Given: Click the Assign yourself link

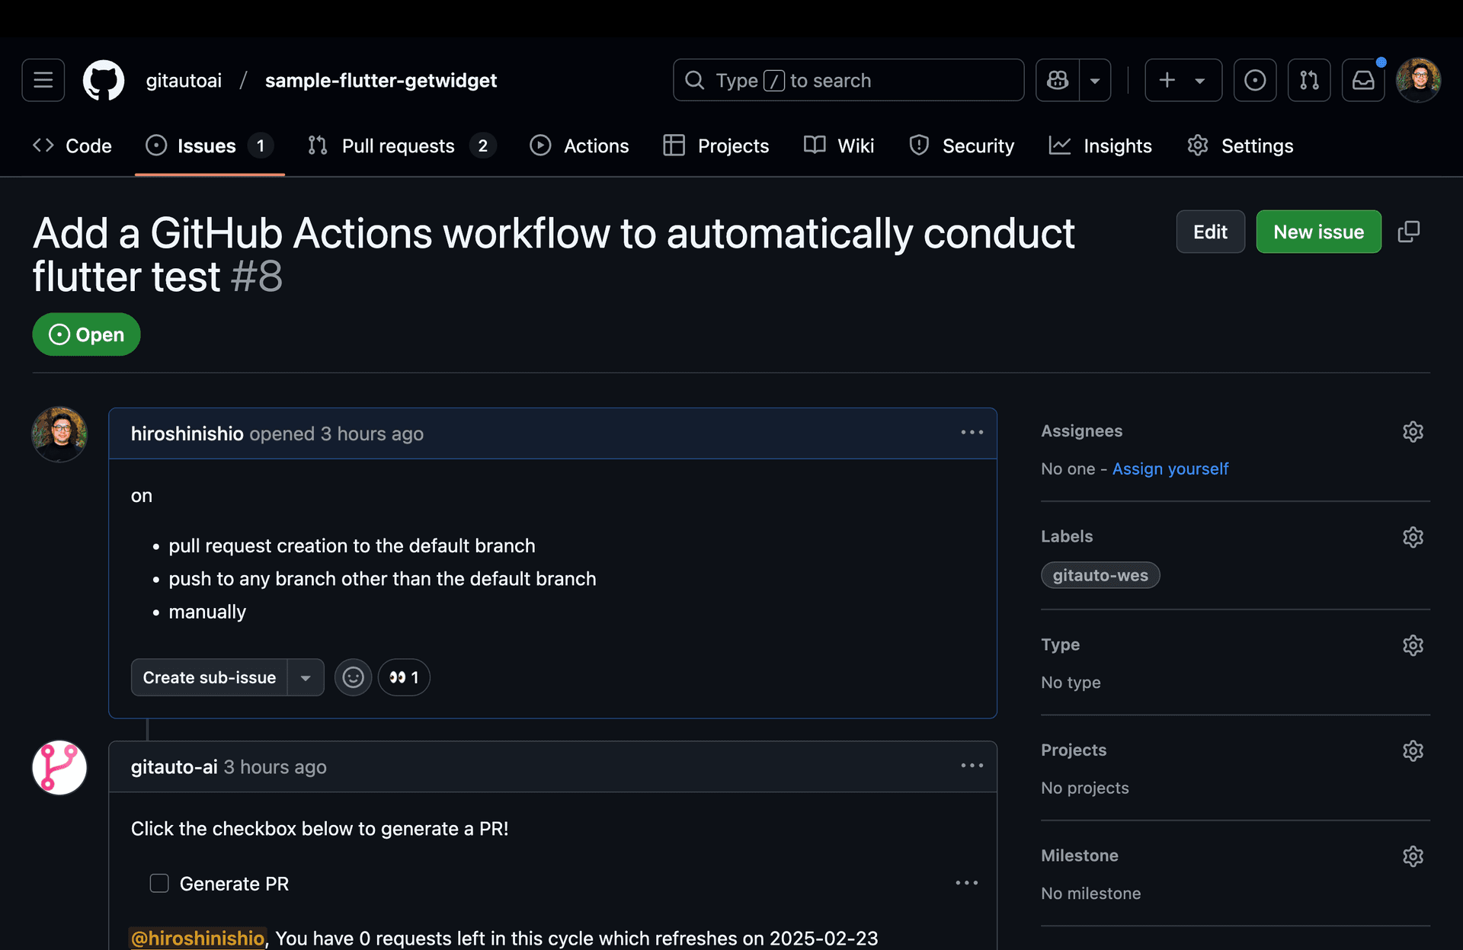Looking at the screenshot, I should tap(1170, 469).
